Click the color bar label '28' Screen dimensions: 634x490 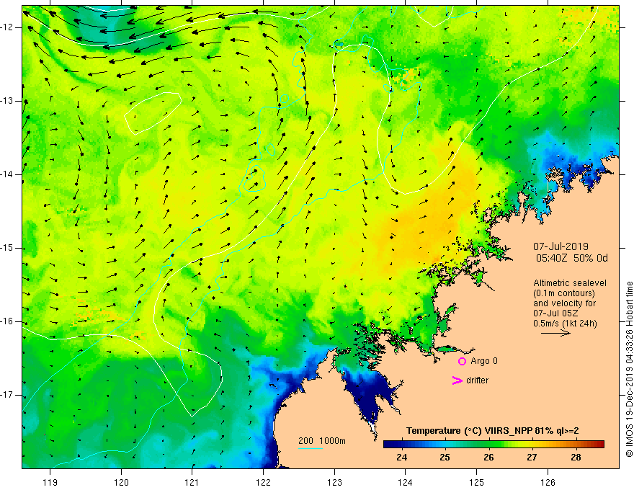(576, 458)
